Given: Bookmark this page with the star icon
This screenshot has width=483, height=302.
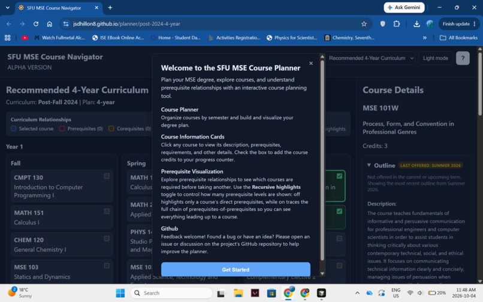Looking at the screenshot, I should coord(364,24).
